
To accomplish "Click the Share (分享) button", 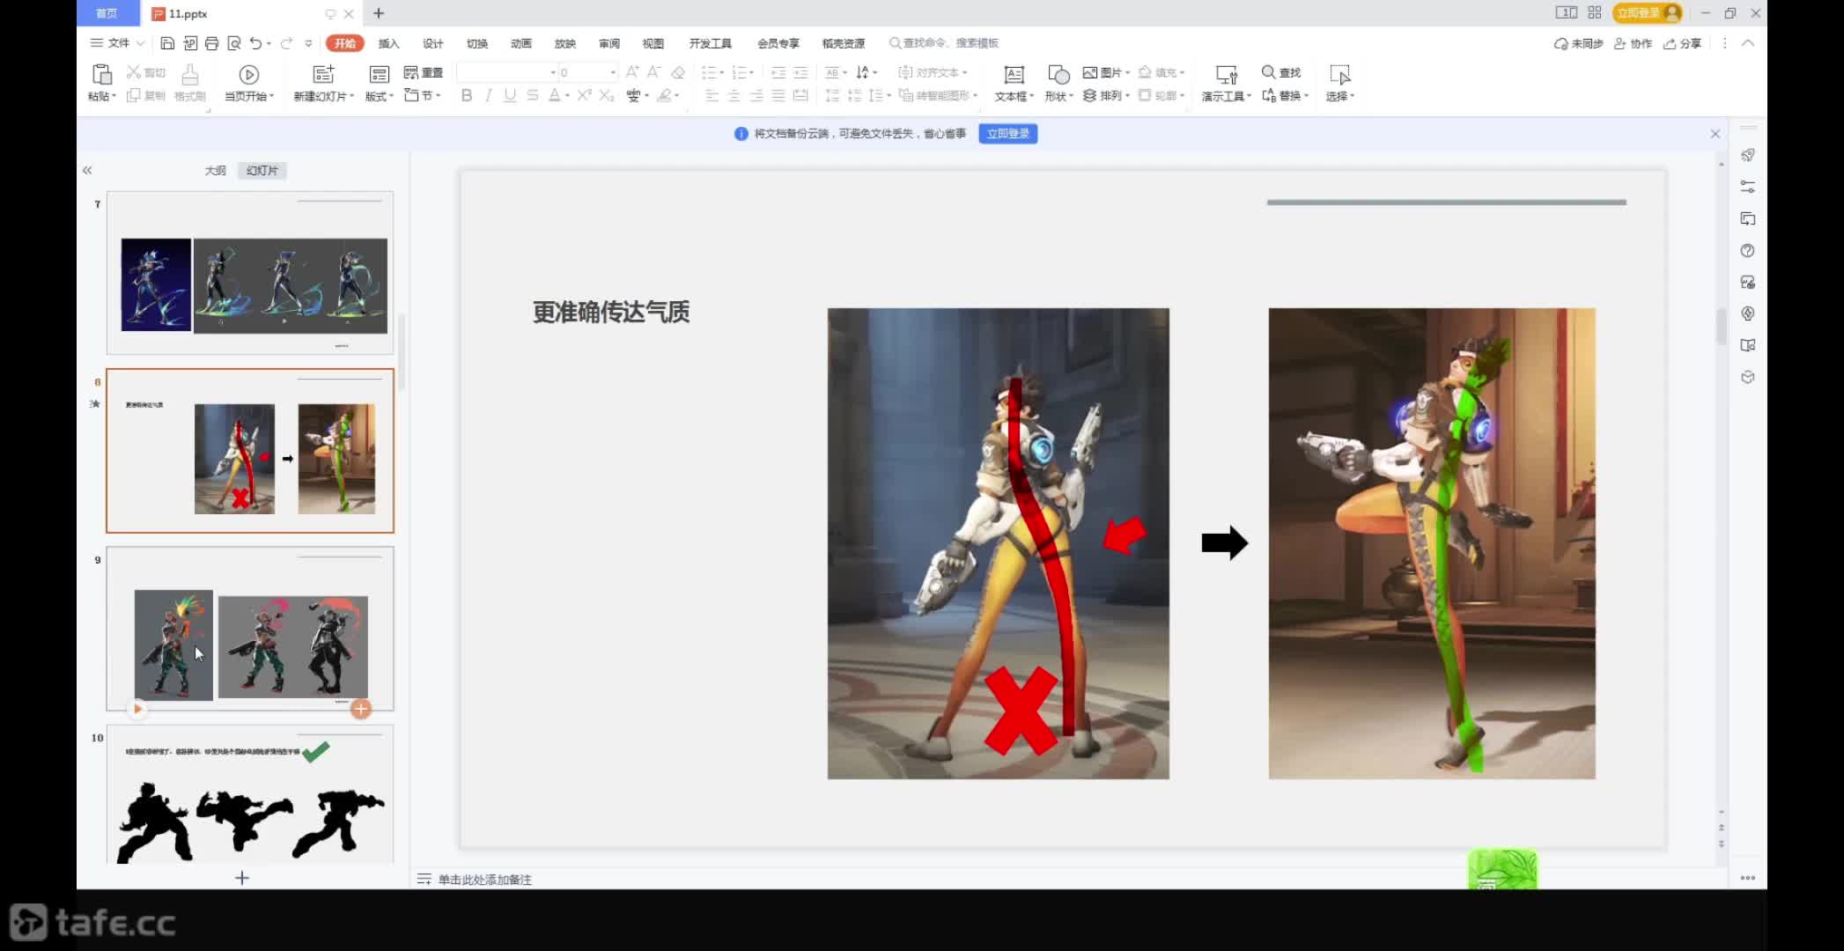I will pyautogui.click(x=1682, y=43).
